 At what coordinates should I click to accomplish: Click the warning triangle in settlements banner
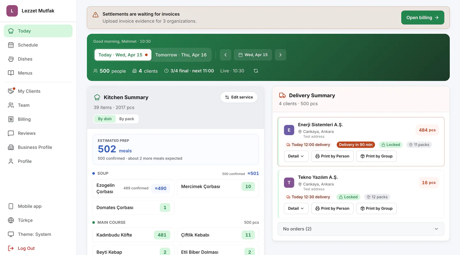96,15
